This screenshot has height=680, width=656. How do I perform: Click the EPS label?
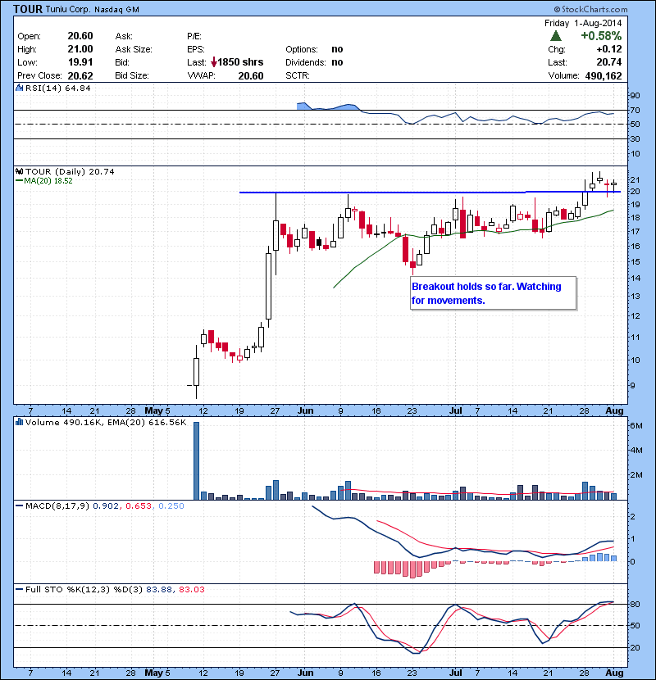[x=196, y=49]
